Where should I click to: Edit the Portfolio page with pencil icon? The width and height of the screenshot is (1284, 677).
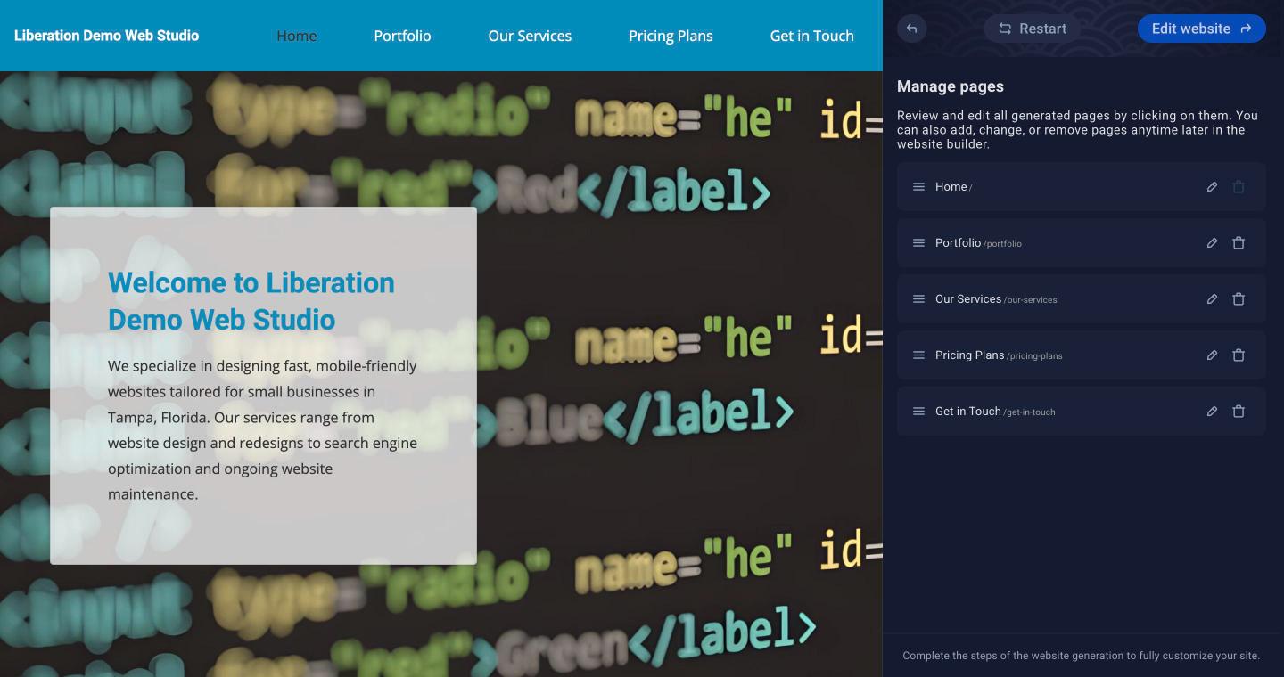click(1212, 243)
